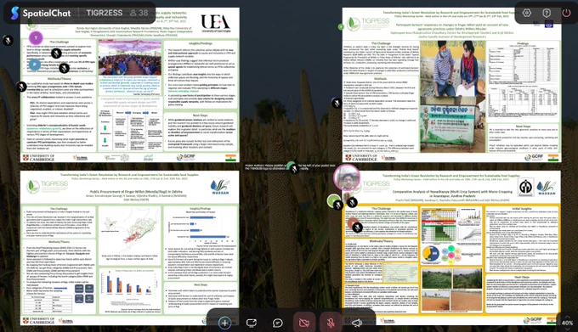Screen dimensions: 578x332
Task: Activate the megaphone broadcast icon
Action: (356, 323)
